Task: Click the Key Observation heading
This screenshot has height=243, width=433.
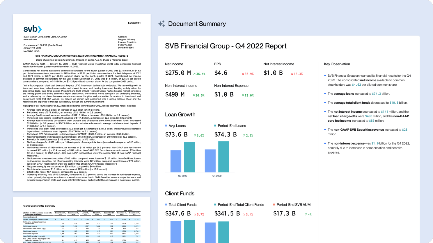Action: 337,64
